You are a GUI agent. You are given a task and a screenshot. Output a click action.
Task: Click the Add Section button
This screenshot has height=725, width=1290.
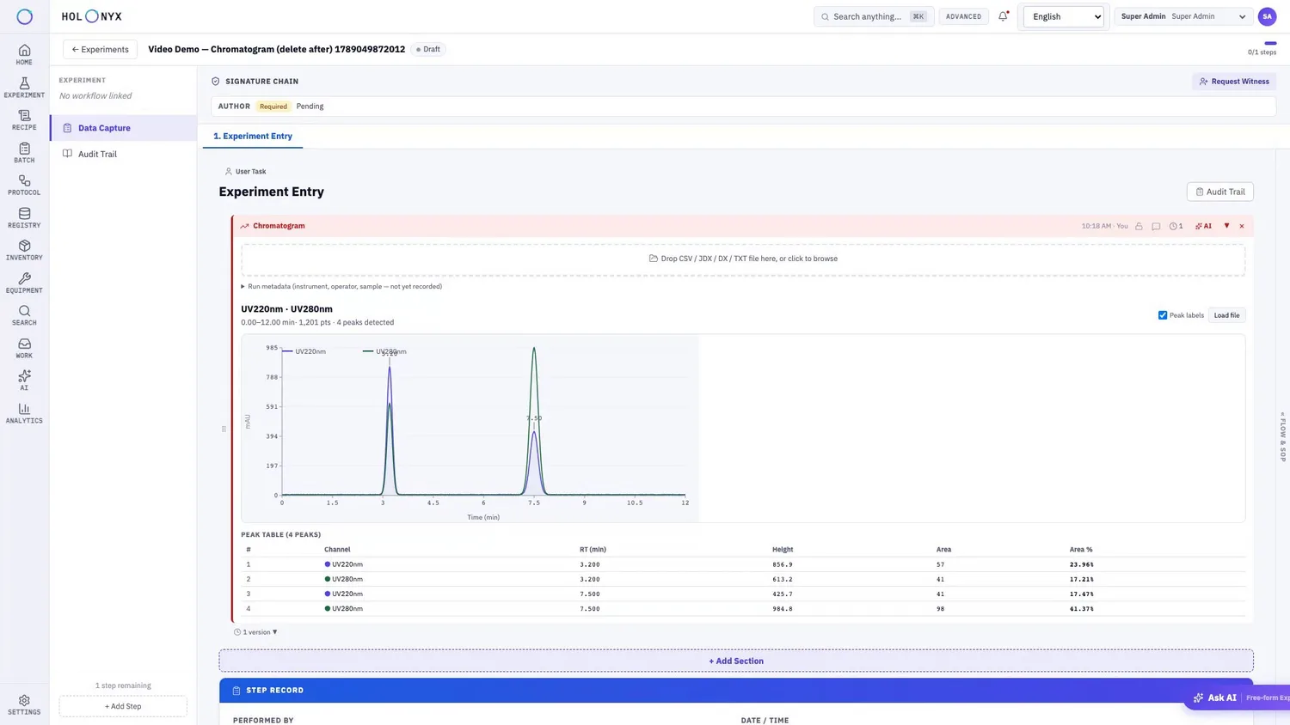(x=736, y=661)
